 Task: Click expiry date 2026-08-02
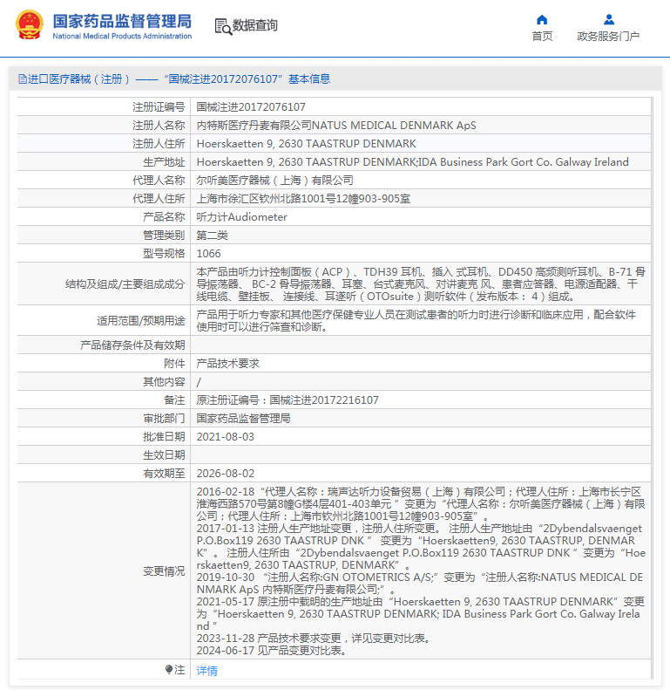[225, 473]
